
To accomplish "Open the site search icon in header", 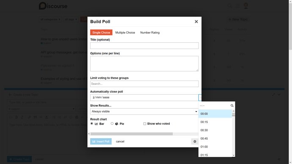I will 230,6.
